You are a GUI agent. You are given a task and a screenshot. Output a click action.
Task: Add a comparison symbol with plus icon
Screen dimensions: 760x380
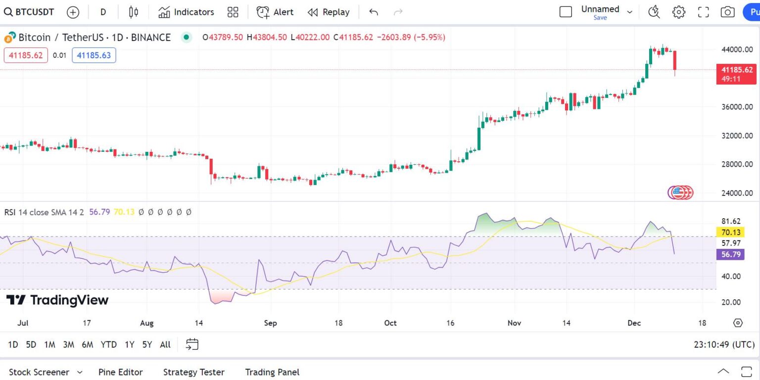pos(73,12)
